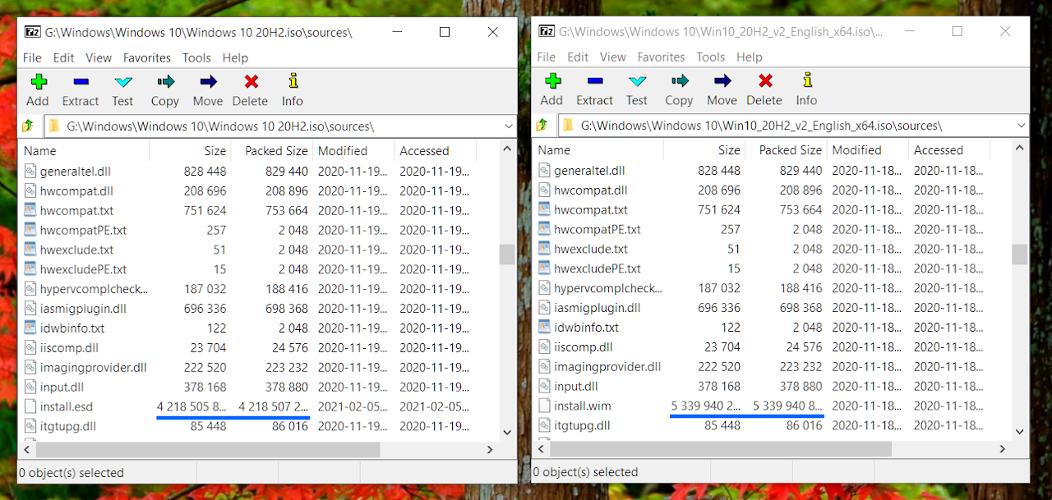Screen dimensions: 1052x500
Task: Open the Help menu in the right window
Action: point(750,57)
